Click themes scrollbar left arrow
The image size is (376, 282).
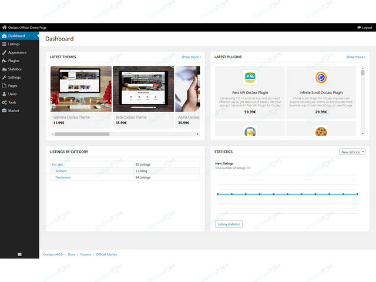pos(52,134)
